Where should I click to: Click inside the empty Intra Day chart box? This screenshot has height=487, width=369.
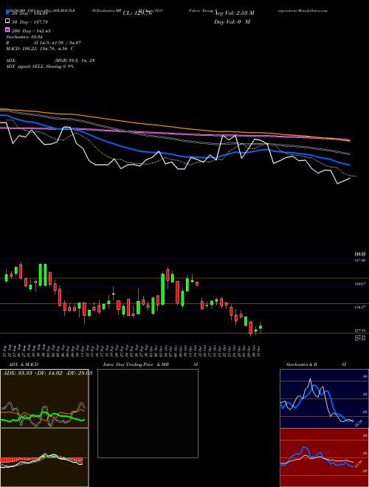148,413
